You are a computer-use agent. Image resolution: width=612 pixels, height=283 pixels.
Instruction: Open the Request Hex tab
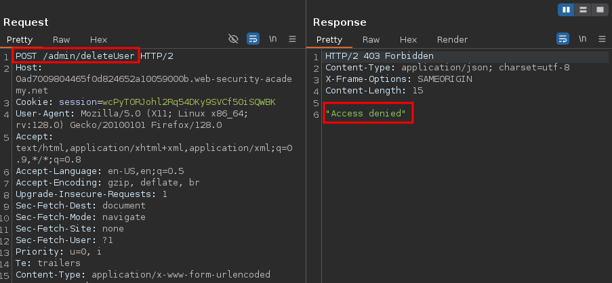[98, 40]
